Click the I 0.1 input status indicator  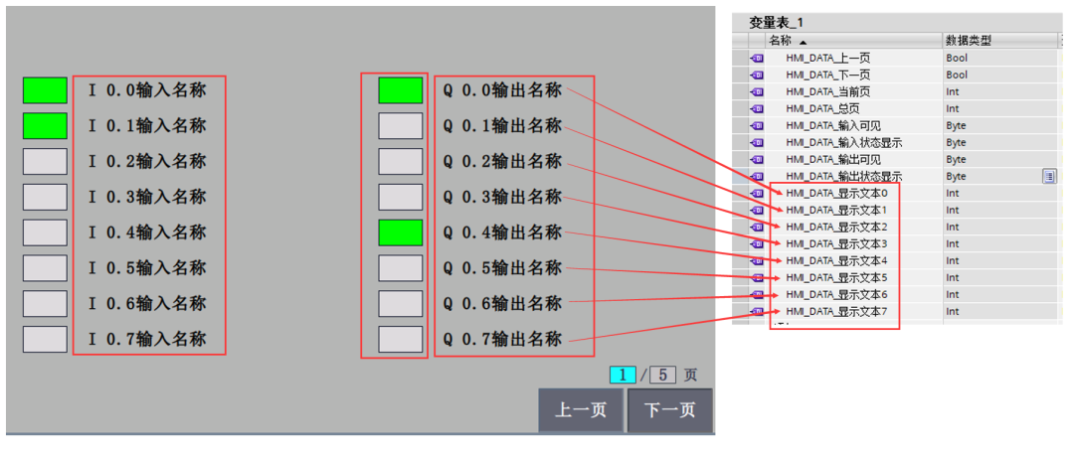(45, 126)
